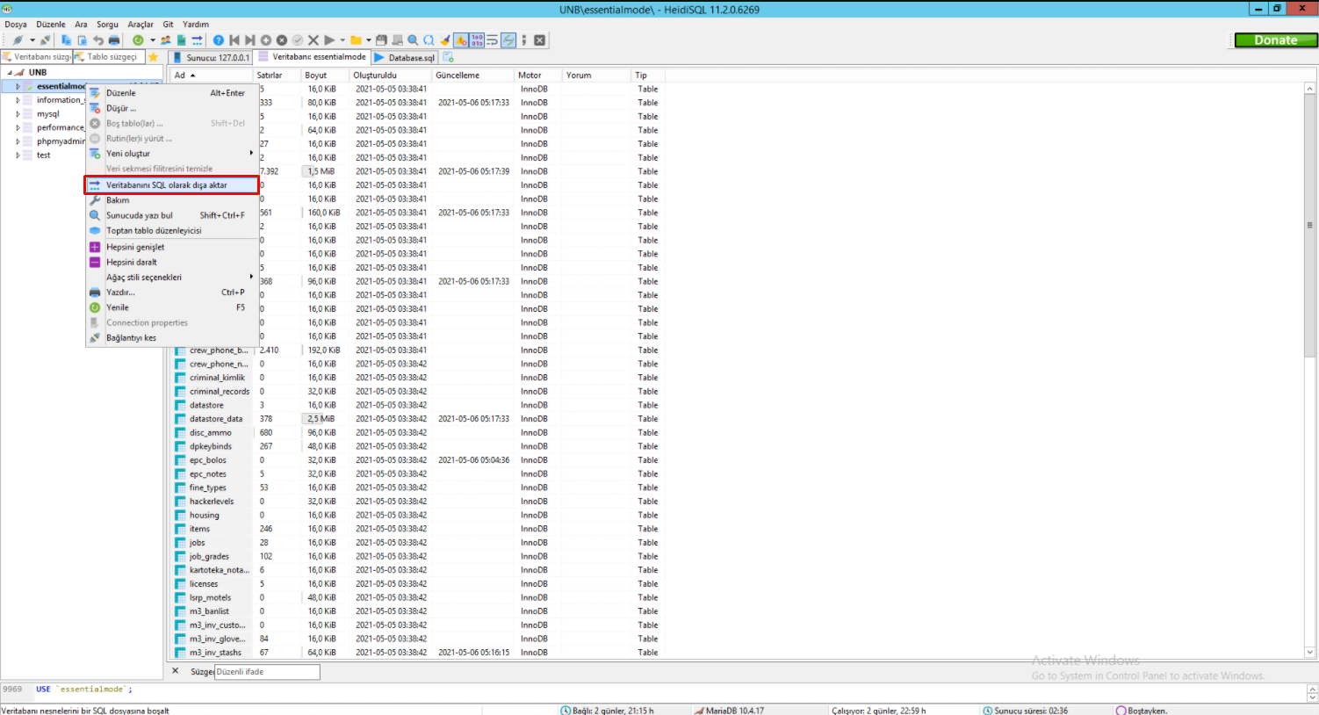Click the First record toolbar icon
The width and height of the screenshot is (1319, 715).
(234, 40)
